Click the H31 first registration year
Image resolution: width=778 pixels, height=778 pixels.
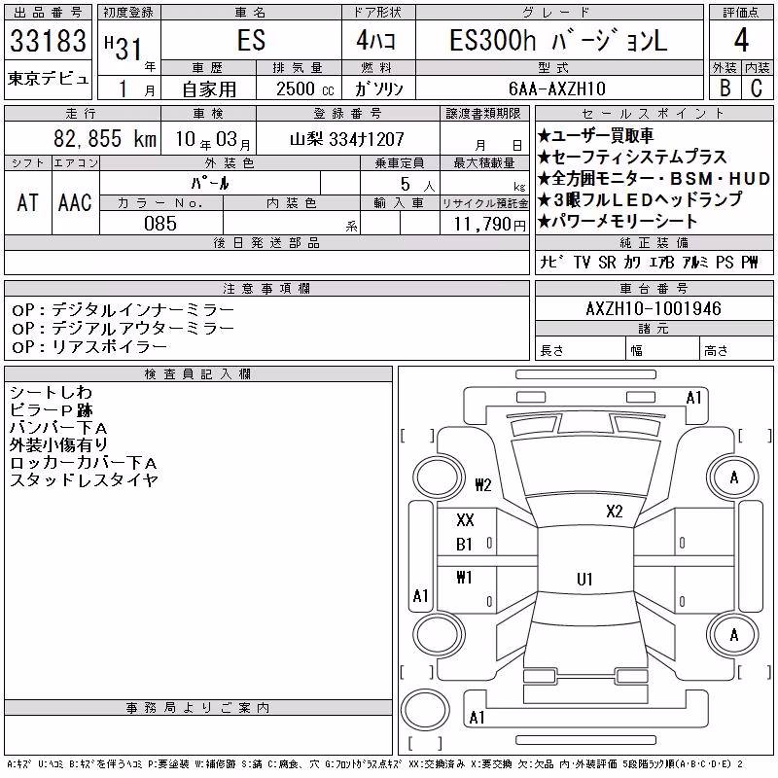[x=124, y=48]
